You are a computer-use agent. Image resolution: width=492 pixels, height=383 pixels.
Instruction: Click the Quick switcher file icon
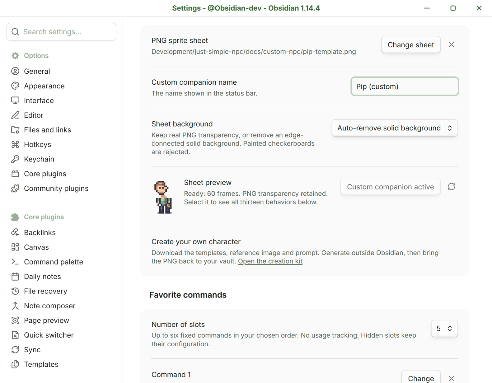(15, 335)
